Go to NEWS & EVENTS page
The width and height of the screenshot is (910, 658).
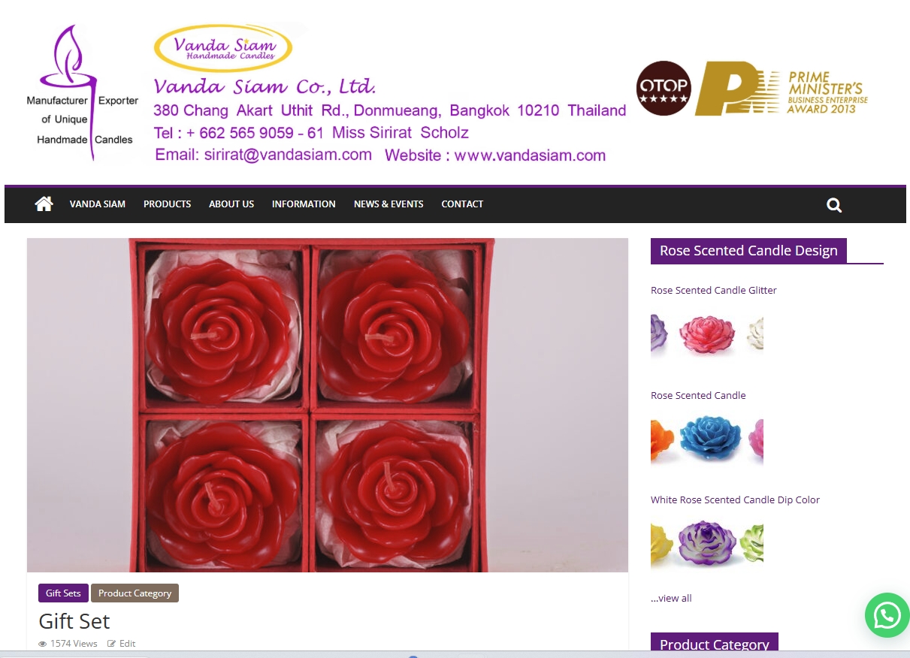388,204
